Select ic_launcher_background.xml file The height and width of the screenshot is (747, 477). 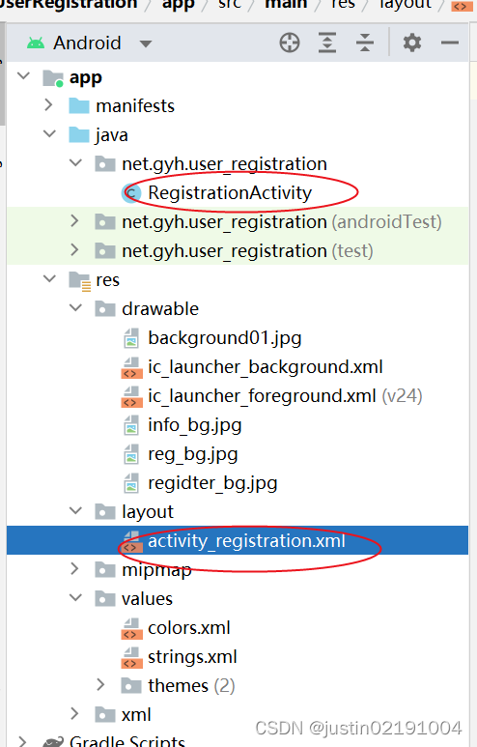(266, 367)
